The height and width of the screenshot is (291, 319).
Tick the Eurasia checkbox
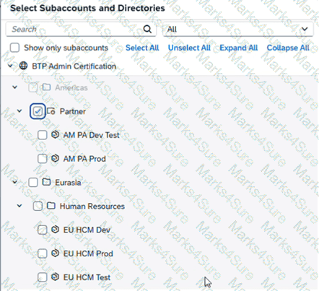coord(33,183)
